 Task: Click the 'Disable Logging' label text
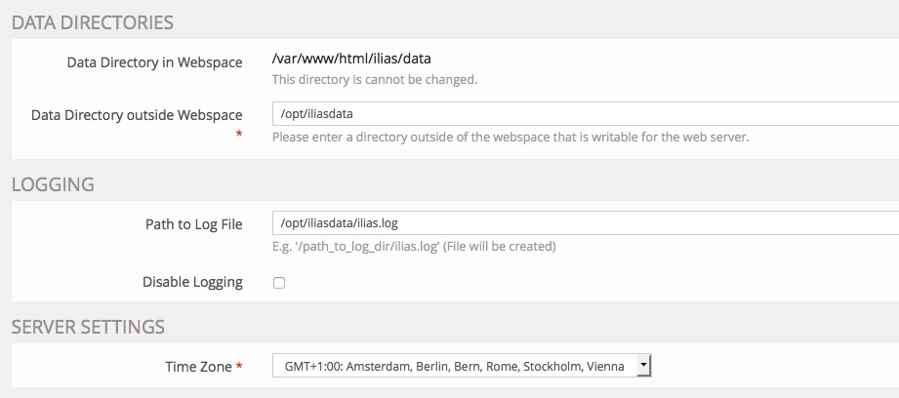click(x=192, y=282)
